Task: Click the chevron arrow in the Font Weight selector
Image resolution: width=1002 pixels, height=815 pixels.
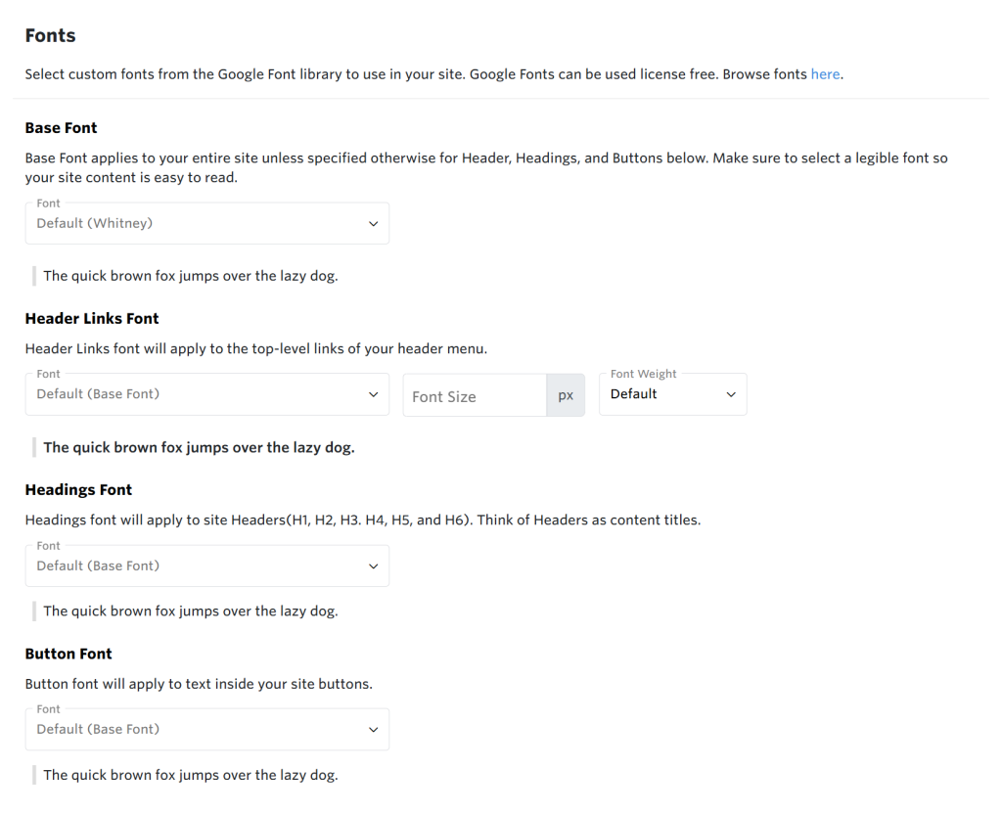Action: 730,395
